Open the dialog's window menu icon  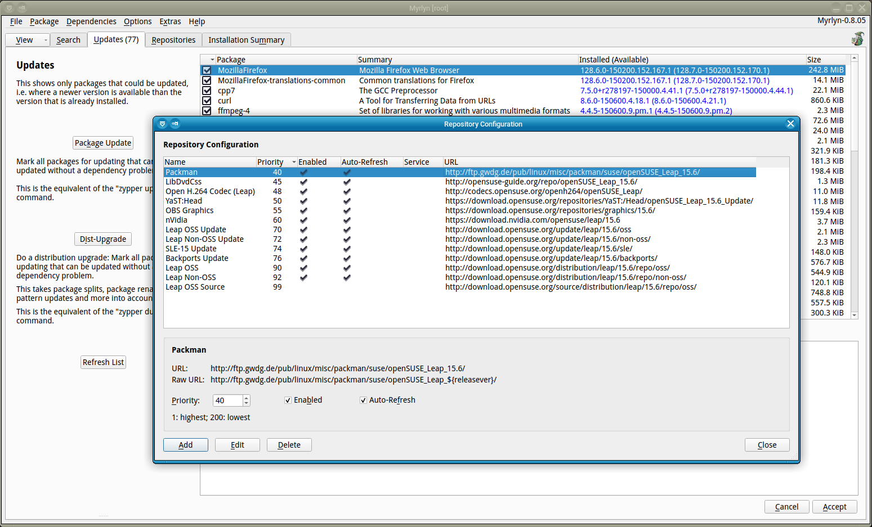point(162,124)
